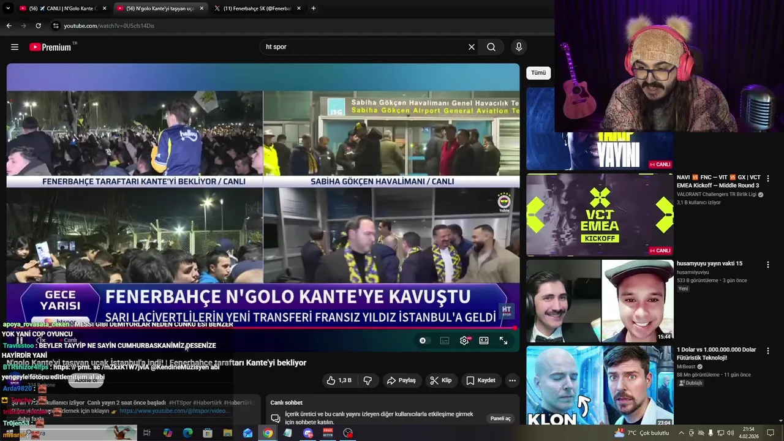Close the Fenerbahçe SK X tab
This screenshot has height=441, width=784.
tap(299, 9)
